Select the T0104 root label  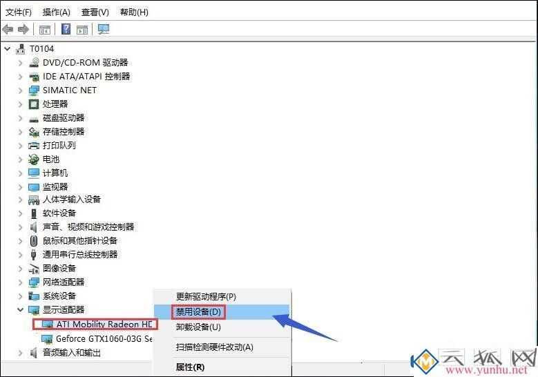click(42, 49)
